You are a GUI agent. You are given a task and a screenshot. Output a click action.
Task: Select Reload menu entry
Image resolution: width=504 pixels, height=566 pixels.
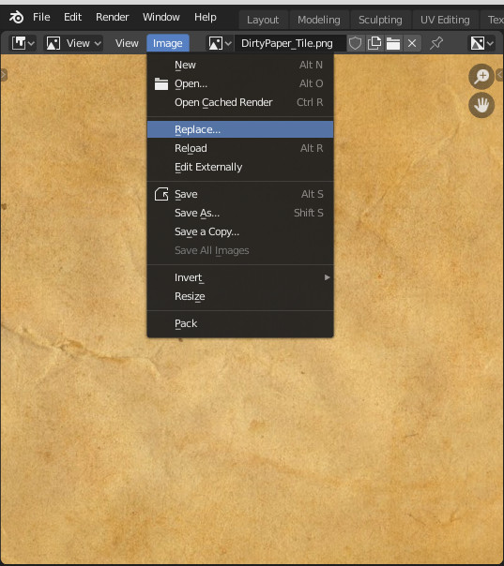240,148
